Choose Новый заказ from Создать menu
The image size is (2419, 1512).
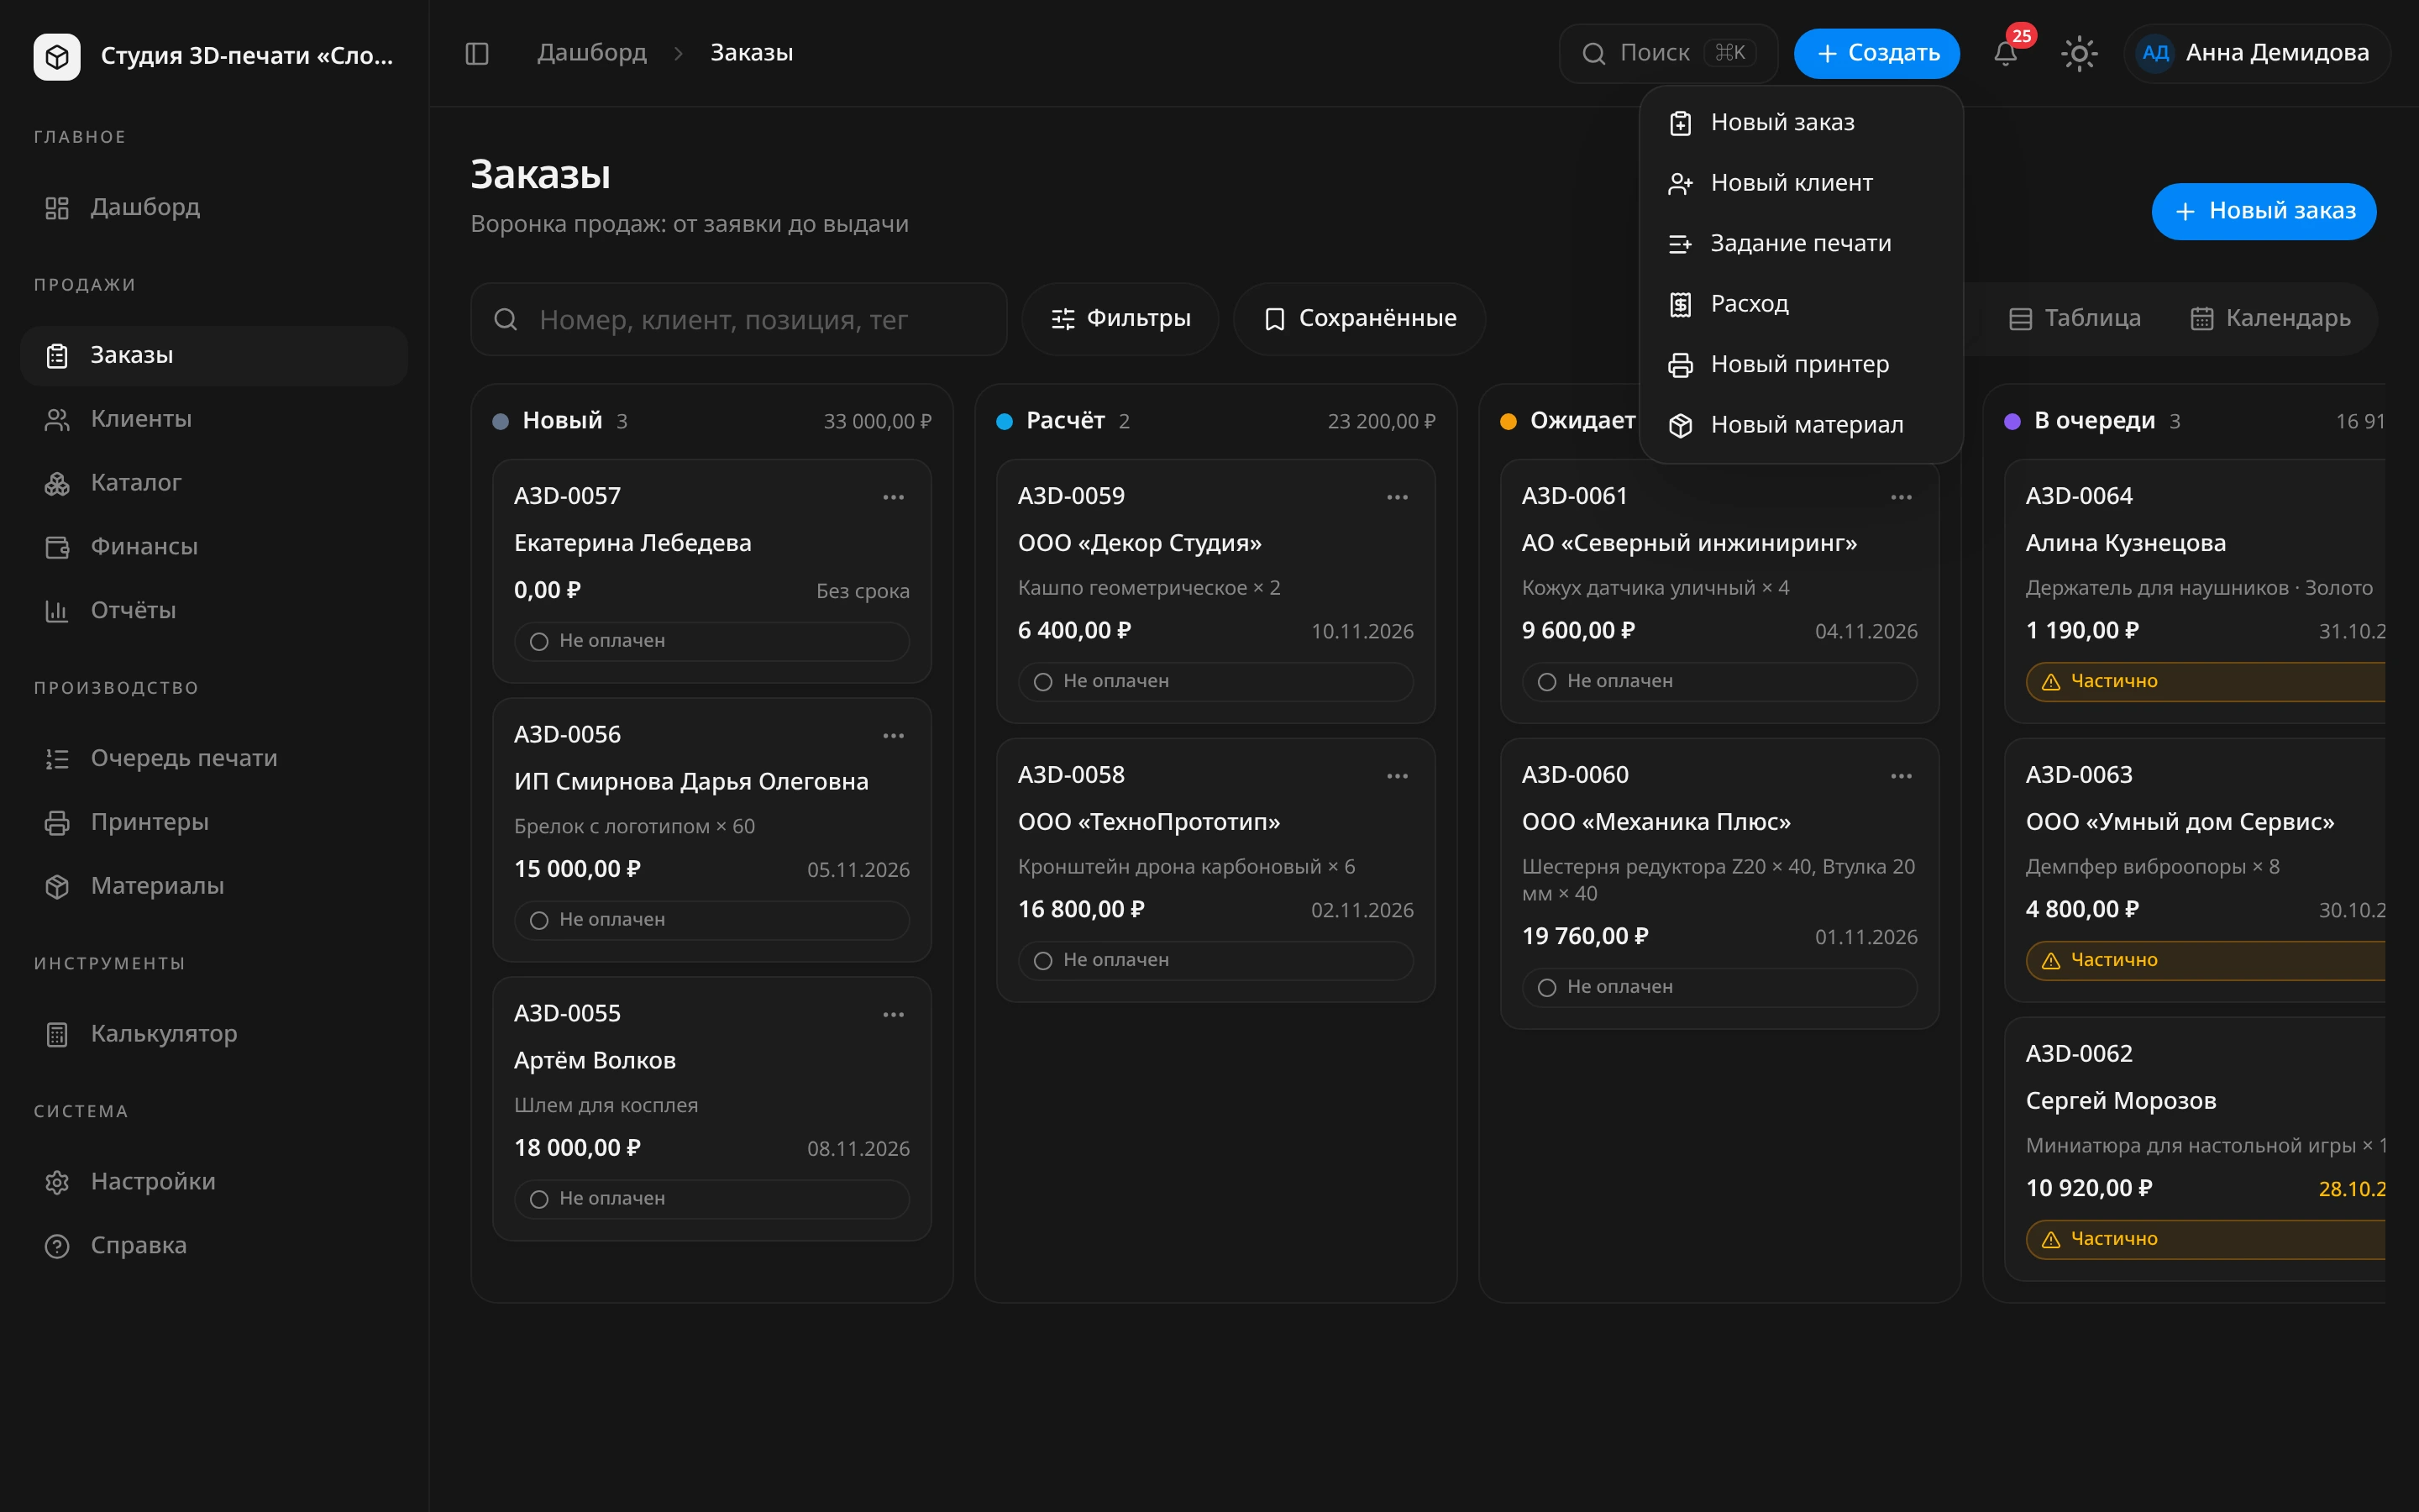1802,123
